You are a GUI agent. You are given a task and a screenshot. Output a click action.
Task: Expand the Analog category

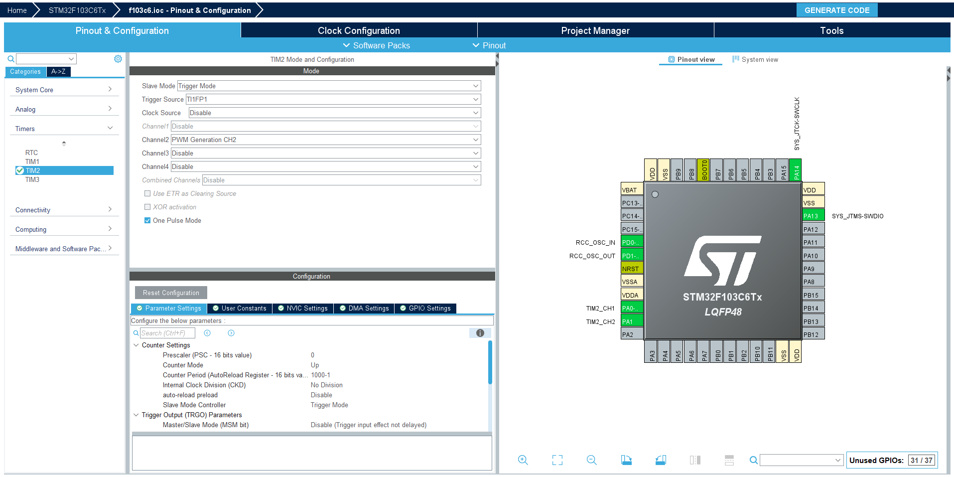[64, 109]
